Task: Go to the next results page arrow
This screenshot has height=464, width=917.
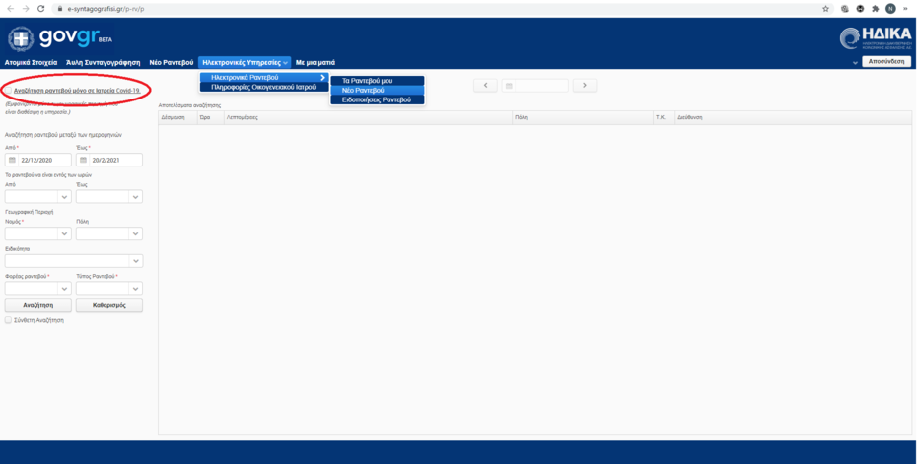Action: tap(585, 86)
